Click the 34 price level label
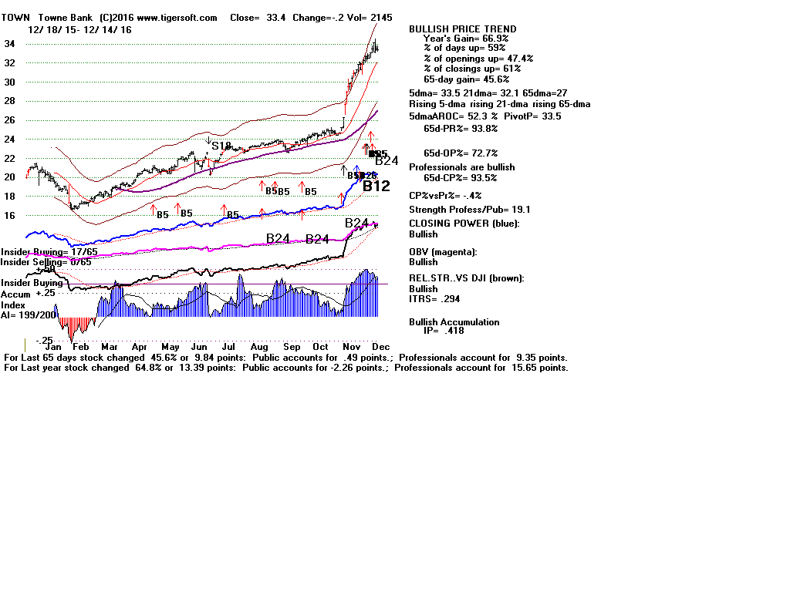790x592 pixels. coord(10,44)
